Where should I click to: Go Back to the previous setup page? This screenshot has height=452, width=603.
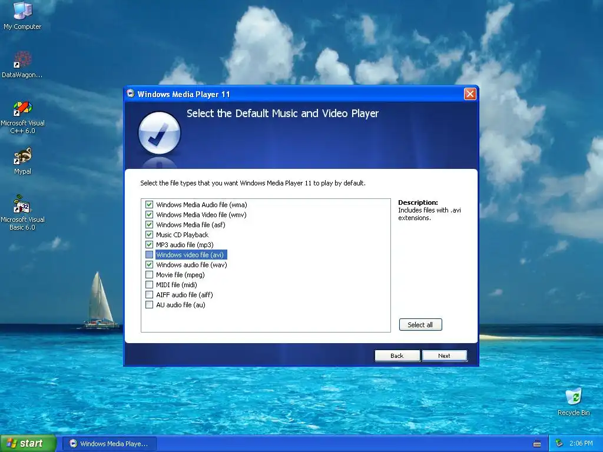(397, 355)
